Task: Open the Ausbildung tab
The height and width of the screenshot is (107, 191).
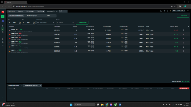Action: (40, 11)
